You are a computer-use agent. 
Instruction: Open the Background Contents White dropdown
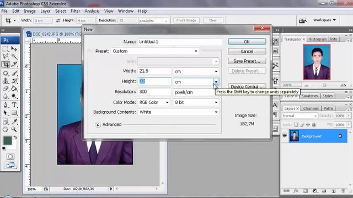tap(178, 112)
